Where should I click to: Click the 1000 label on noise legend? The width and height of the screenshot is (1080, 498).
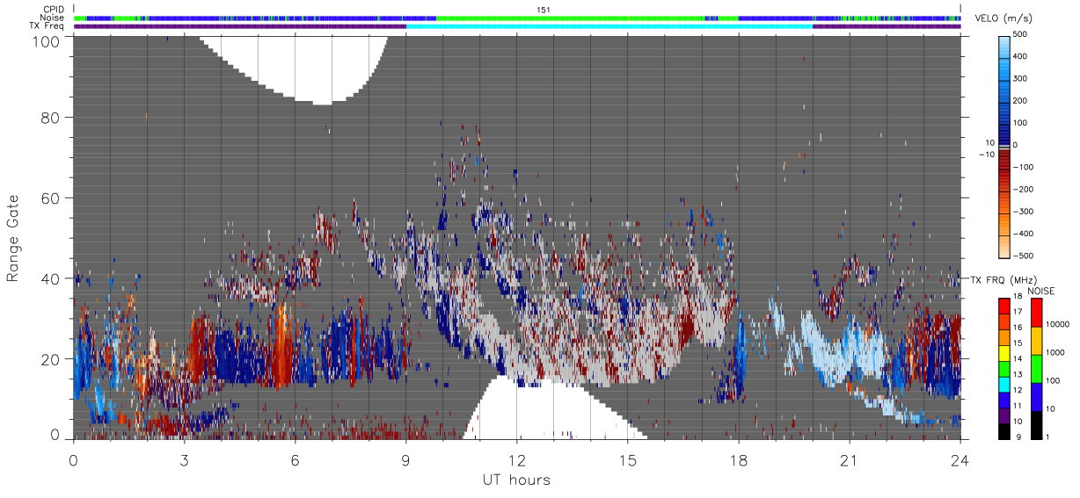1056,353
